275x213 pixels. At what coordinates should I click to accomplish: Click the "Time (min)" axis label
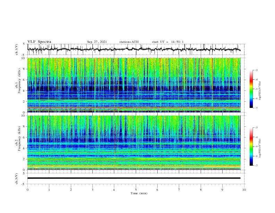pyautogui.click(x=139, y=193)
